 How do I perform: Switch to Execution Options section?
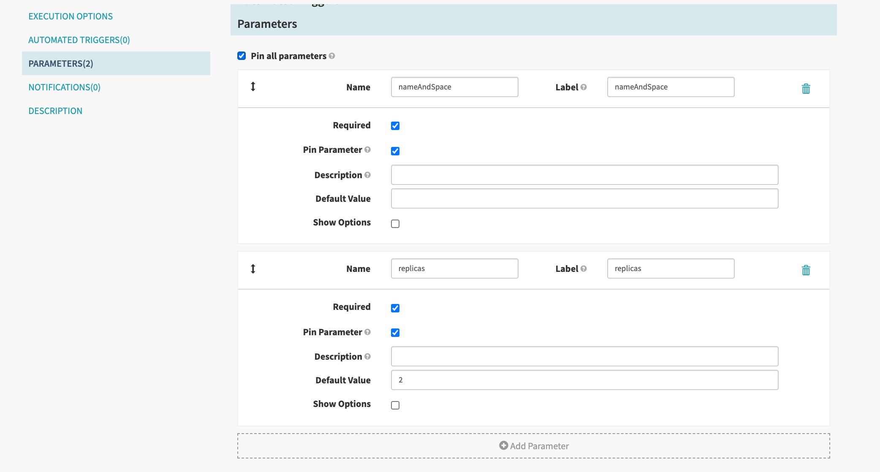(x=70, y=16)
